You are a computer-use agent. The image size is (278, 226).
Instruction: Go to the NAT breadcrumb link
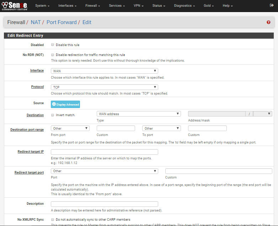(36, 22)
